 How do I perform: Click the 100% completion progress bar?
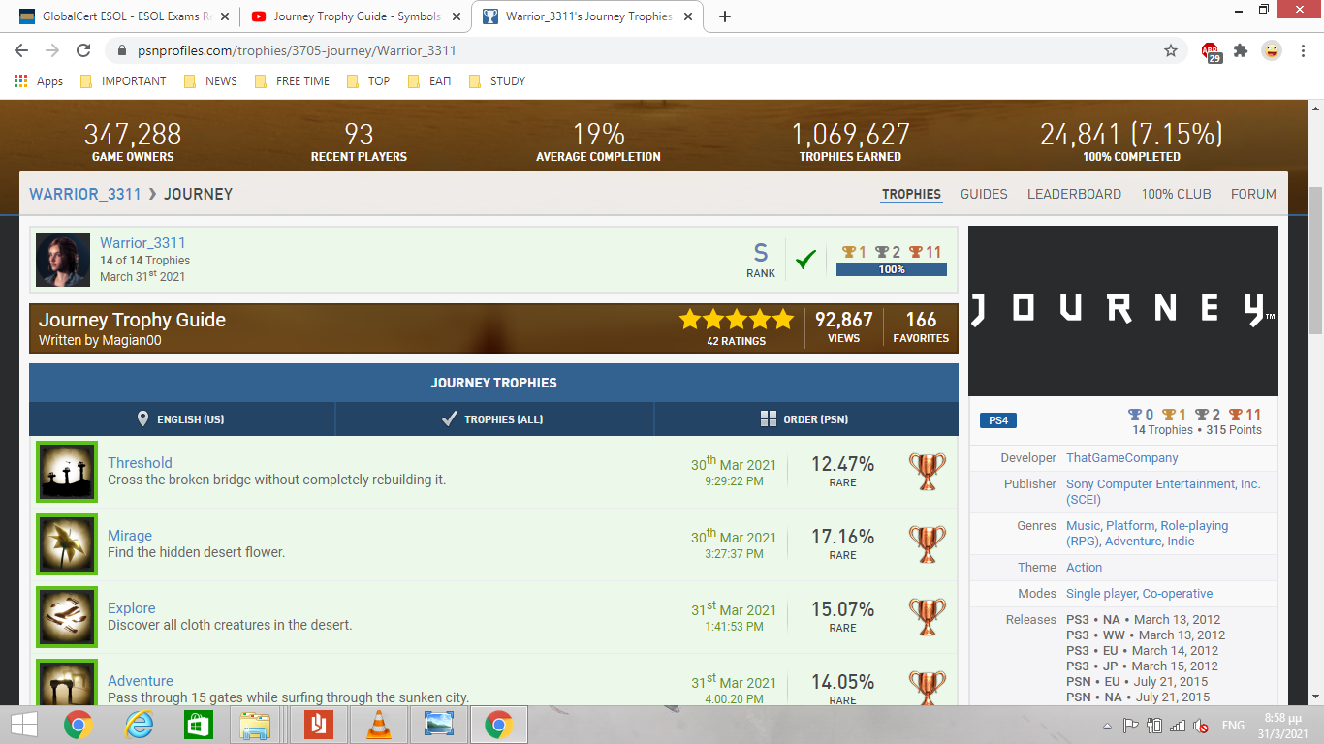coord(891,269)
